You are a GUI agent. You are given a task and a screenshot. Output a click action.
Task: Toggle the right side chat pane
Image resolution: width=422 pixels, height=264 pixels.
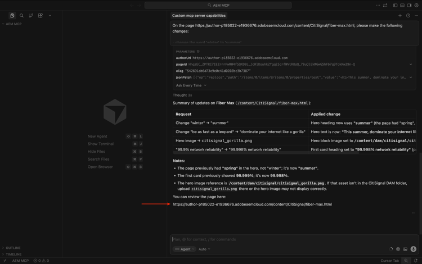pyautogui.click(x=409, y=5)
